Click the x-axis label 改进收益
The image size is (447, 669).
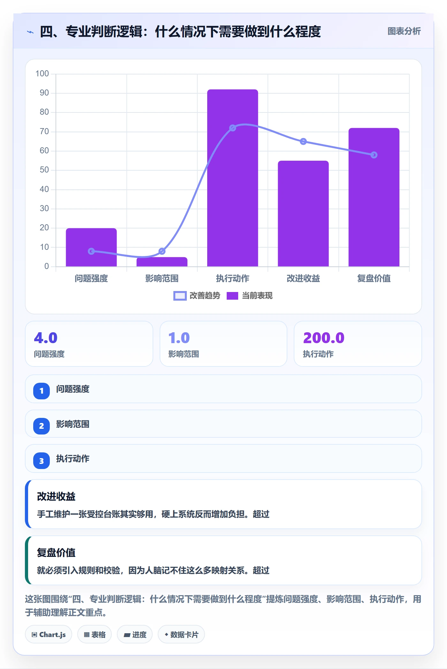click(303, 278)
